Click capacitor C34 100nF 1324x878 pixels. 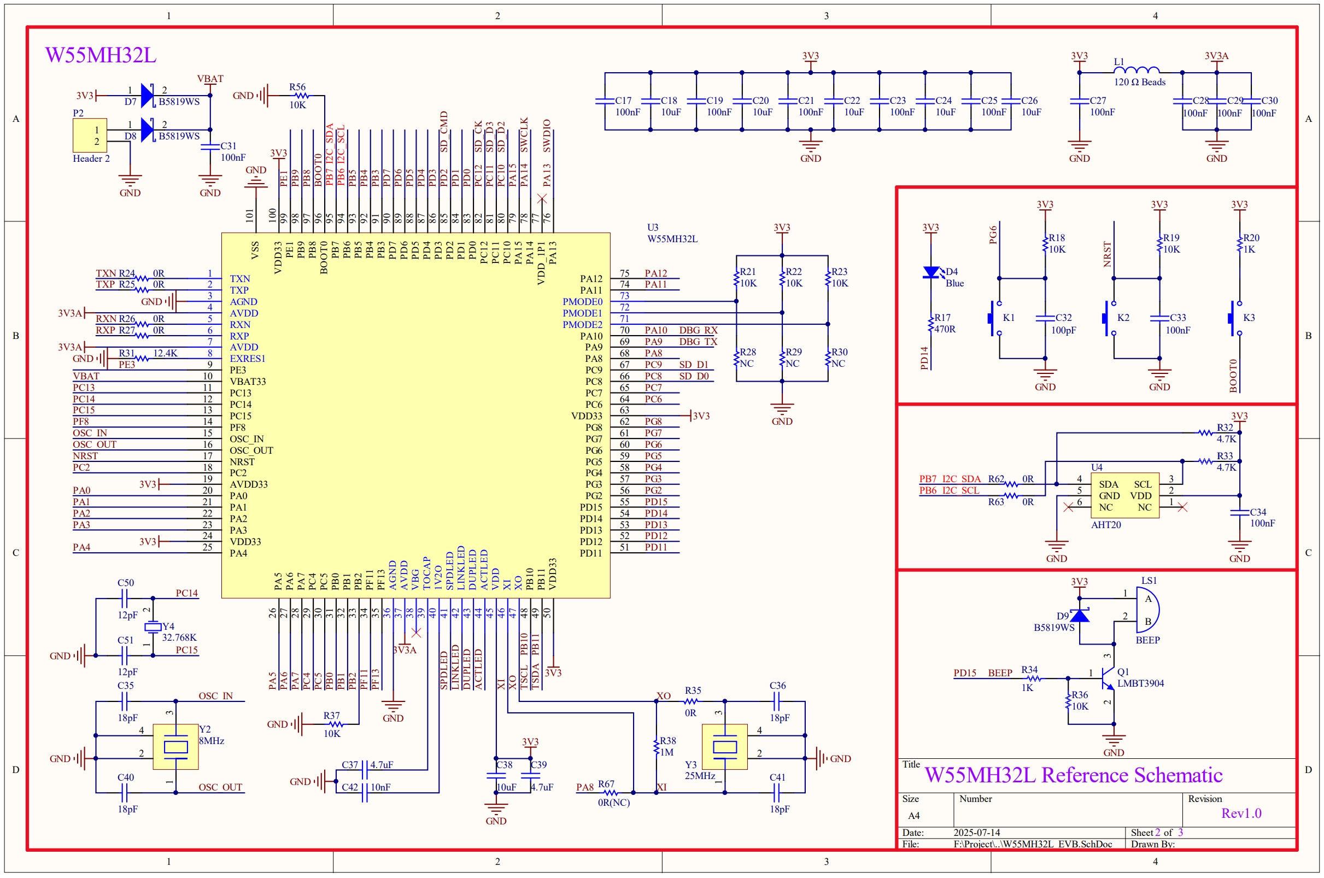pyautogui.click(x=1239, y=513)
